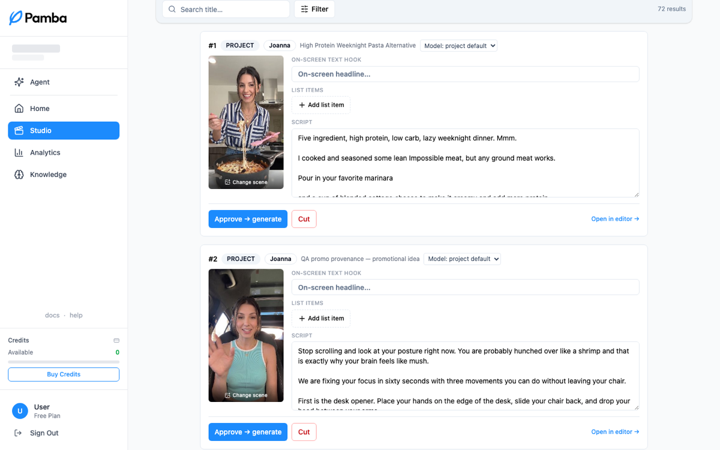Click the Sign Out arrow icon
720x450 pixels.
point(18,433)
